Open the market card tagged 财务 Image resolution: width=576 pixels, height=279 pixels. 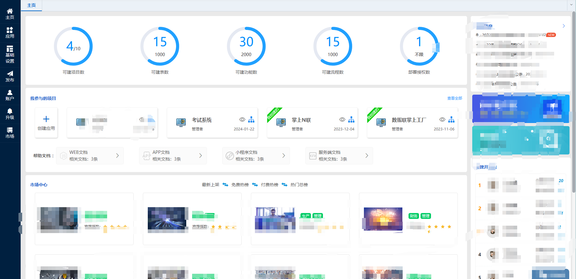pos(408,219)
